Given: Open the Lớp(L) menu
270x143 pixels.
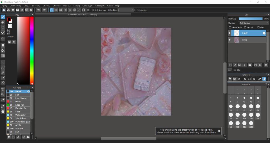Looking at the screenshot, I should tap(26, 6).
